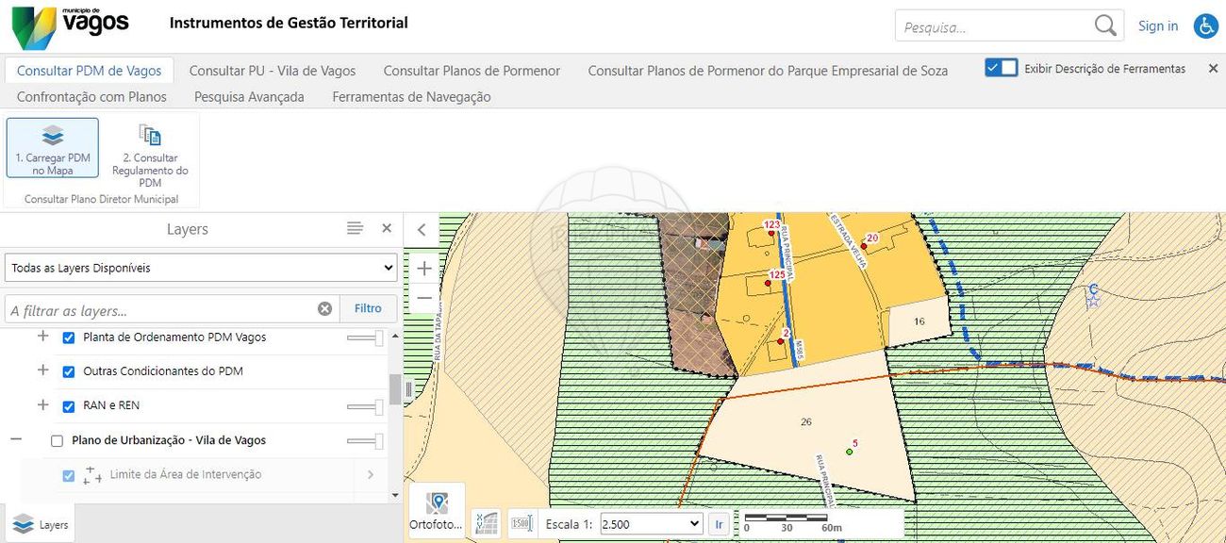Click the Ir scale button
This screenshot has height=543, width=1226.
pos(719,523)
